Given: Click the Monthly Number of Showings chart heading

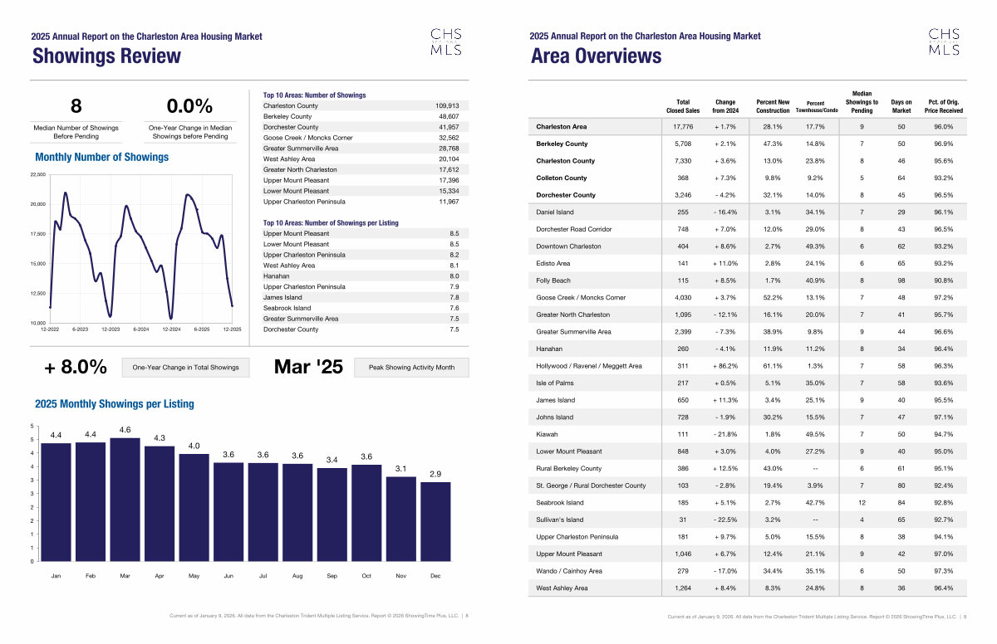Looking at the screenshot, I should (101, 157).
